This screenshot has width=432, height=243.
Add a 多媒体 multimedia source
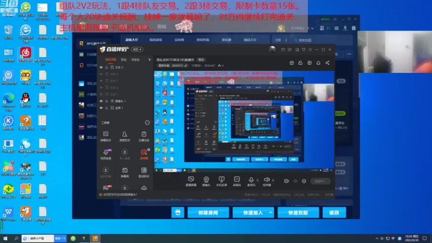237,181
